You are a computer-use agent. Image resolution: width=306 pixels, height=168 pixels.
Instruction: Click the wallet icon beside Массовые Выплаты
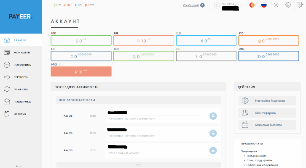click(245, 125)
